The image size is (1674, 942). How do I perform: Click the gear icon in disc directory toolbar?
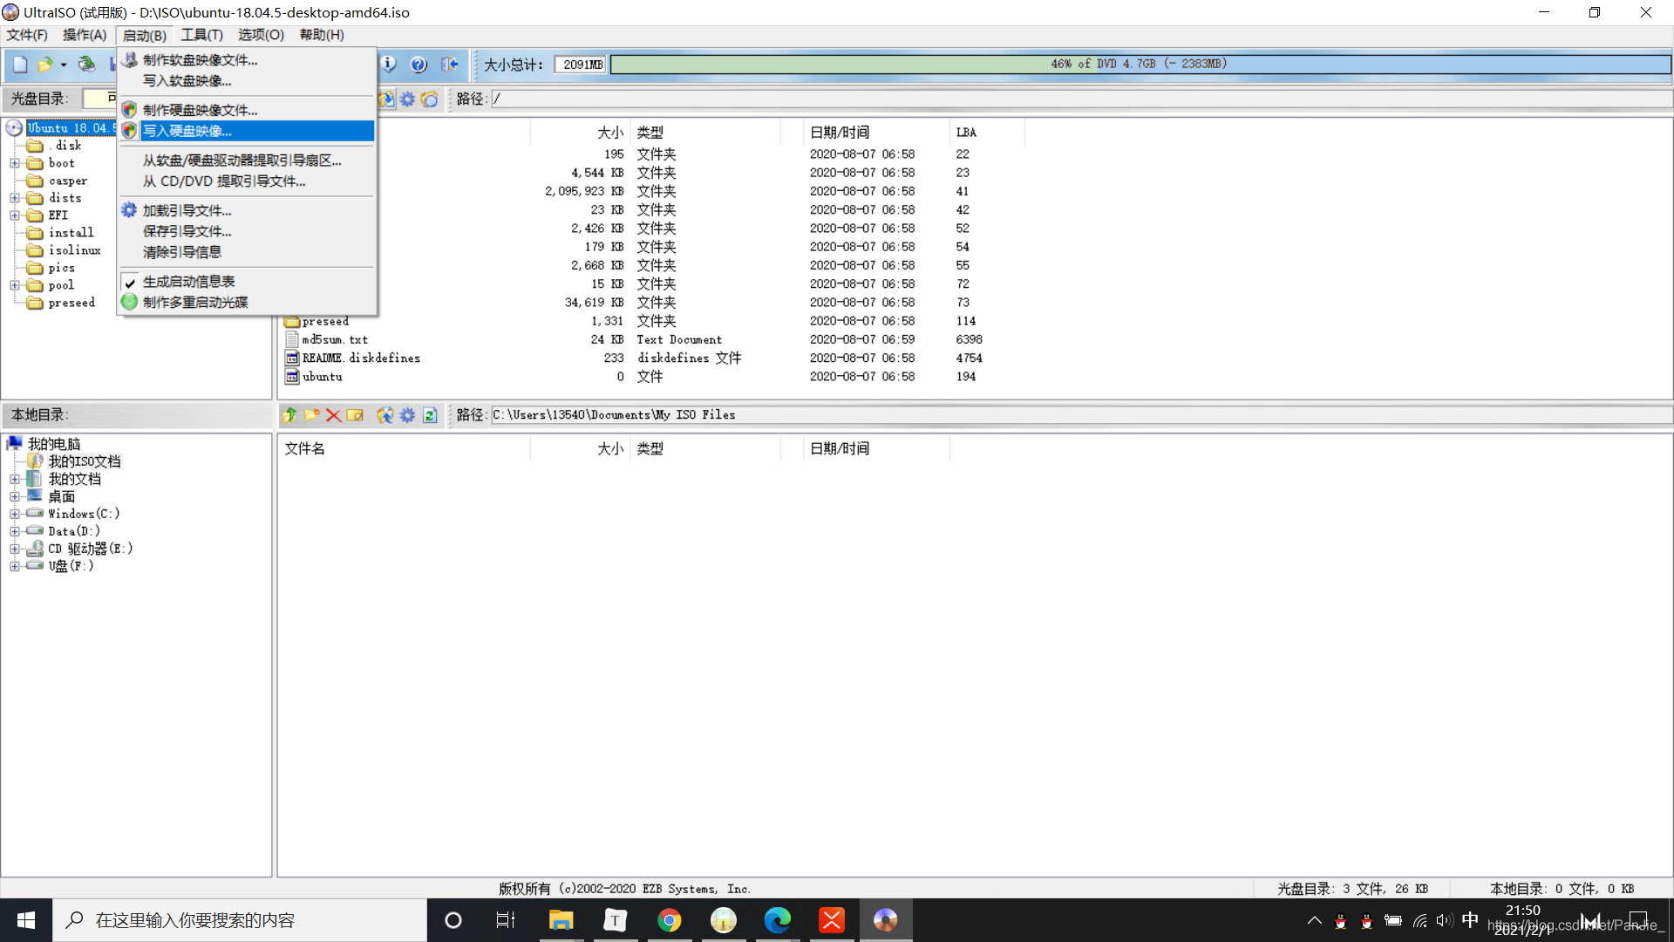tap(407, 99)
